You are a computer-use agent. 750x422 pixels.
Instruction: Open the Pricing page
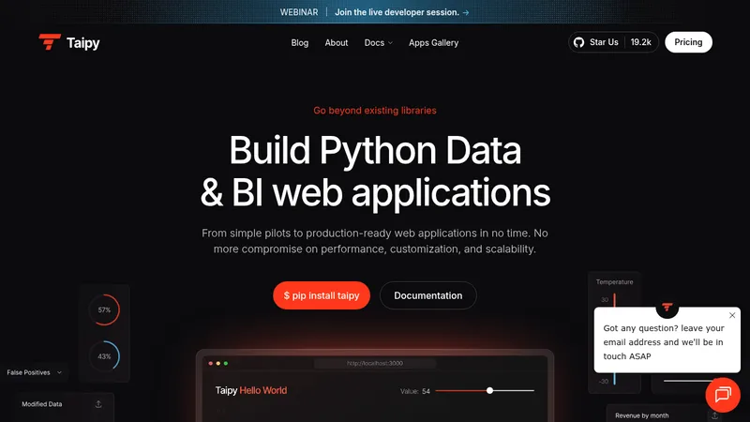click(x=688, y=42)
